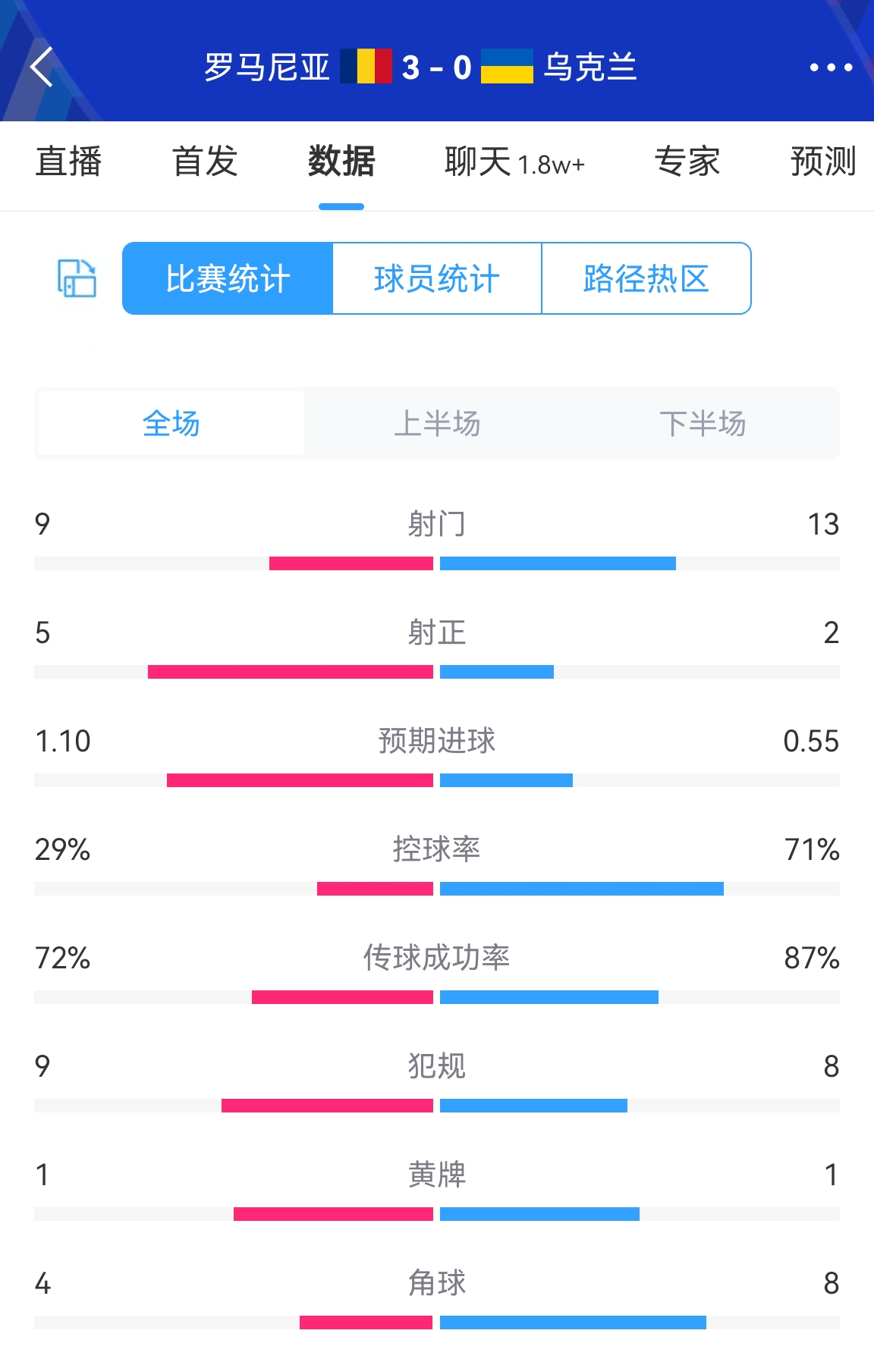
Task: Show 全场 statistics
Action: click(171, 423)
